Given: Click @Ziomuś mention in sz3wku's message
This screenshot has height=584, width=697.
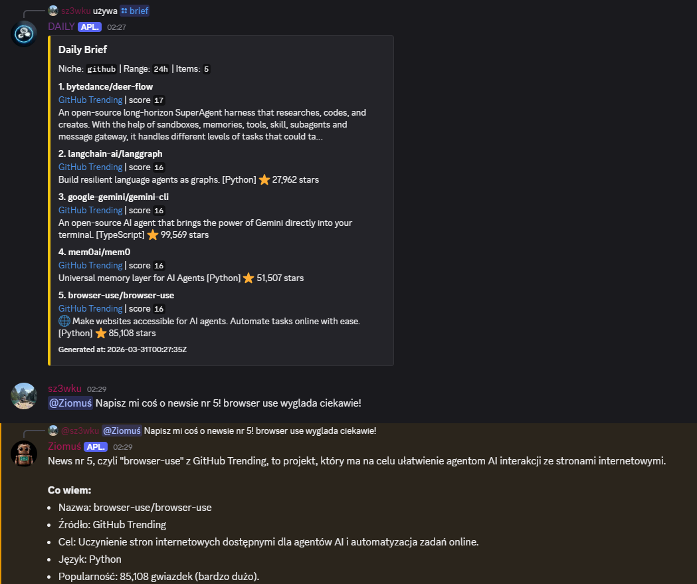Looking at the screenshot, I should click(70, 403).
